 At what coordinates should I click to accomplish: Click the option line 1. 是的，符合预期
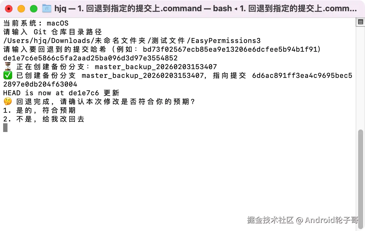39,111
